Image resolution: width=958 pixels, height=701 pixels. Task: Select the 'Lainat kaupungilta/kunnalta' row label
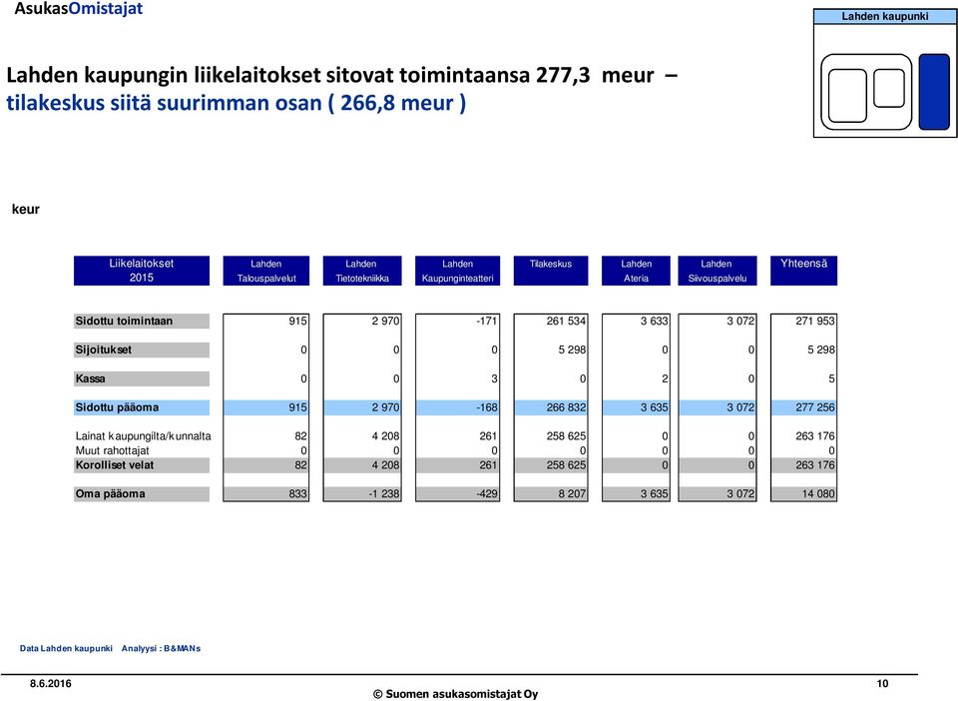click(143, 436)
